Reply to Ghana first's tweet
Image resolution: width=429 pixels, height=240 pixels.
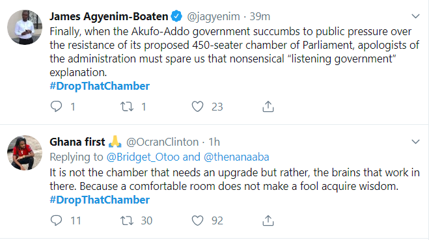[57, 220]
